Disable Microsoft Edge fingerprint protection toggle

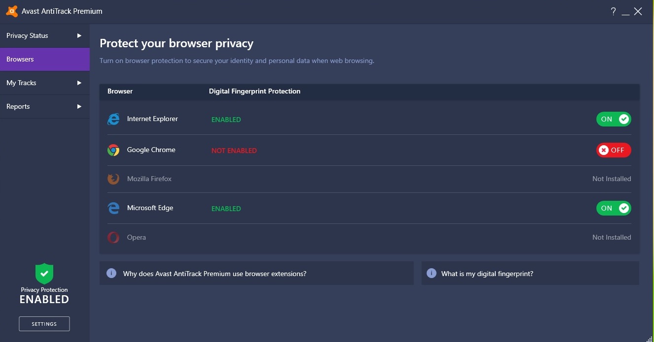614,208
